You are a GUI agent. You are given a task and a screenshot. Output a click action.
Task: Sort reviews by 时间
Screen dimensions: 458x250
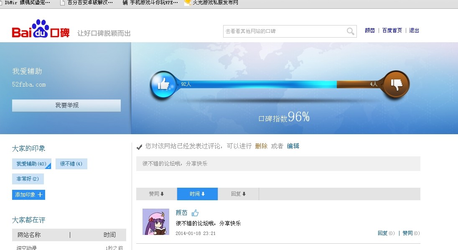(197, 194)
